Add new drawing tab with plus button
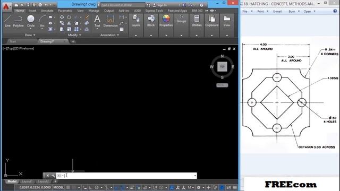340x191 pixels. click(x=73, y=41)
